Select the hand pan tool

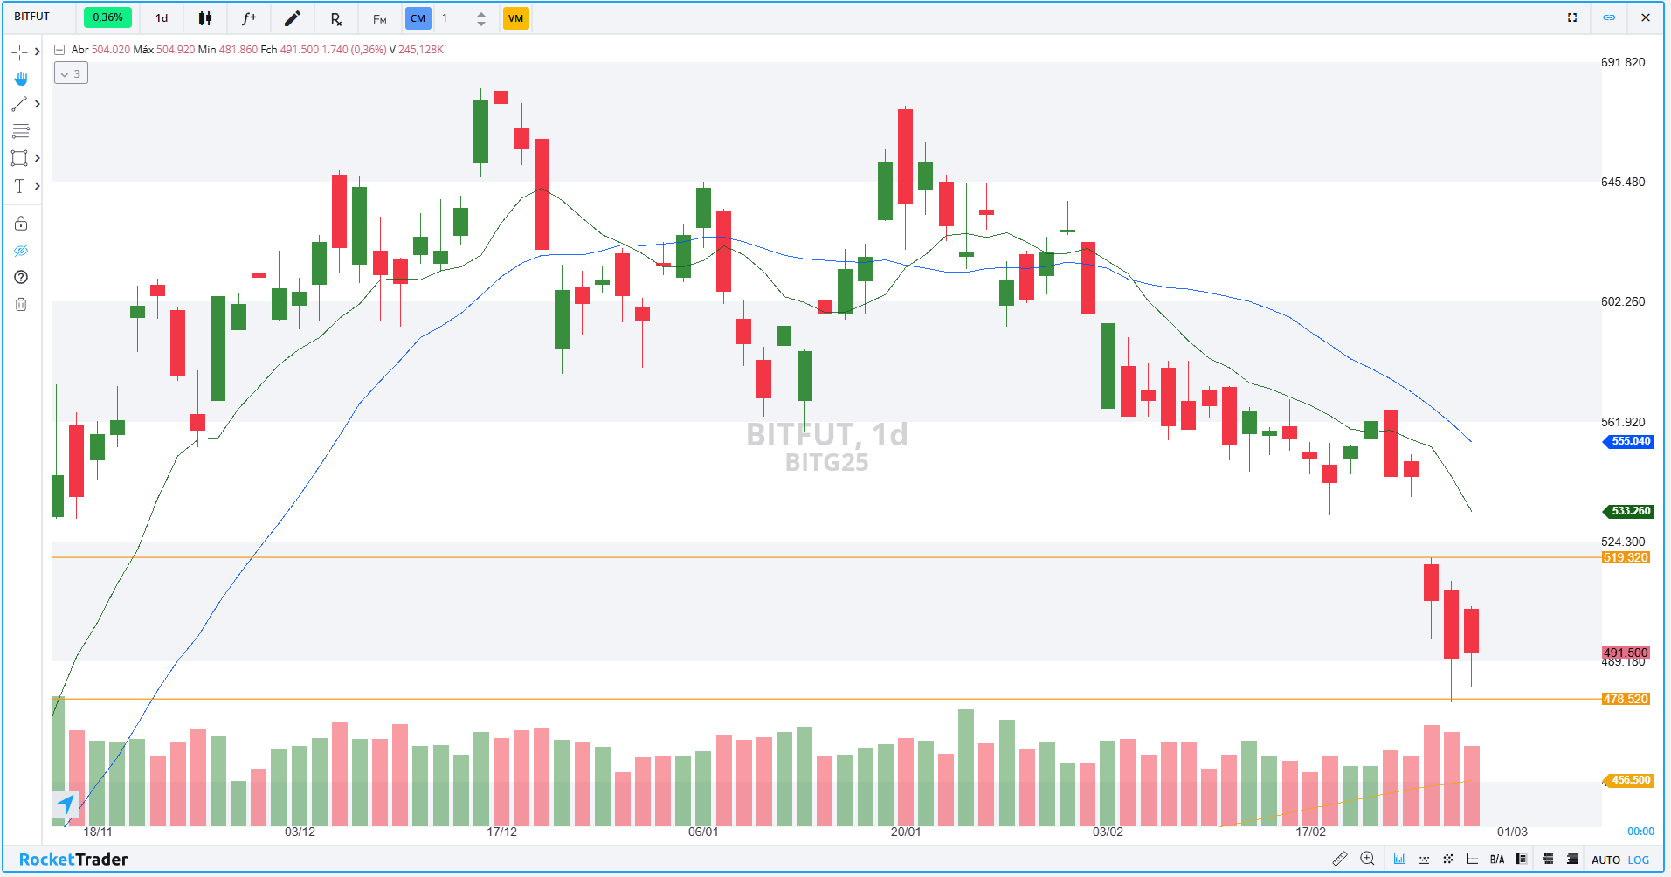point(21,79)
